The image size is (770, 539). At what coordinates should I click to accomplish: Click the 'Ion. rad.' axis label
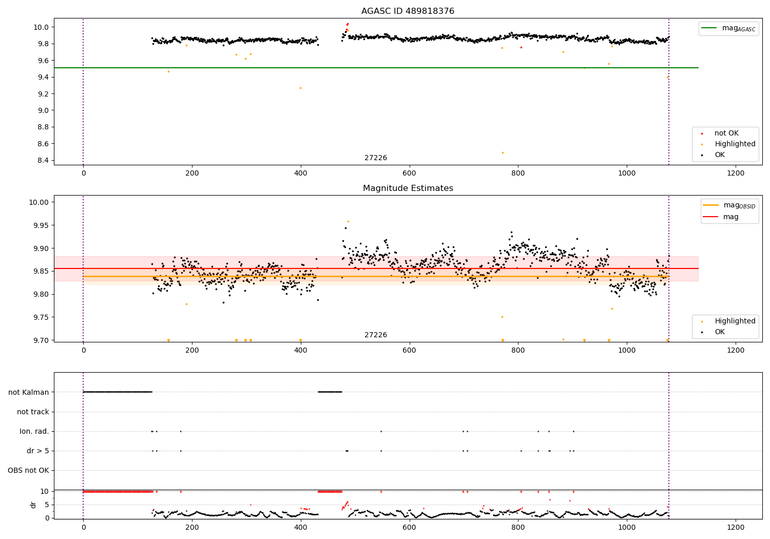click(x=34, y=431)
